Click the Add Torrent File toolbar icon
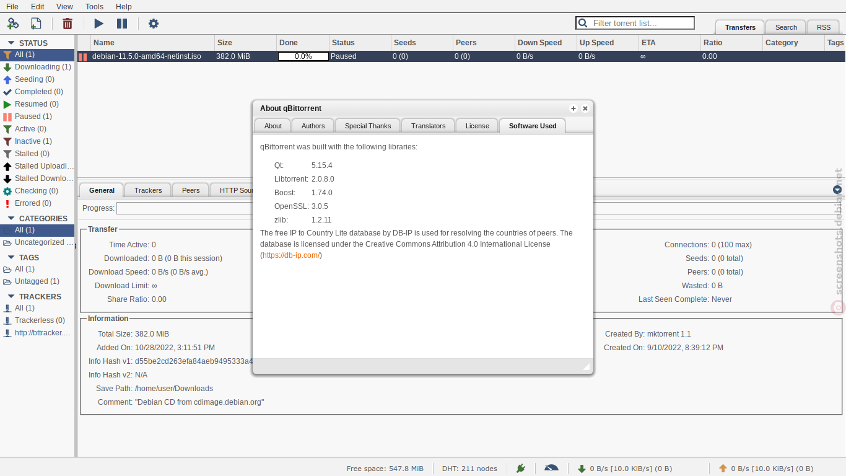Image resolution: width=846 pixels, height=476 pixels. coord(36,24)
